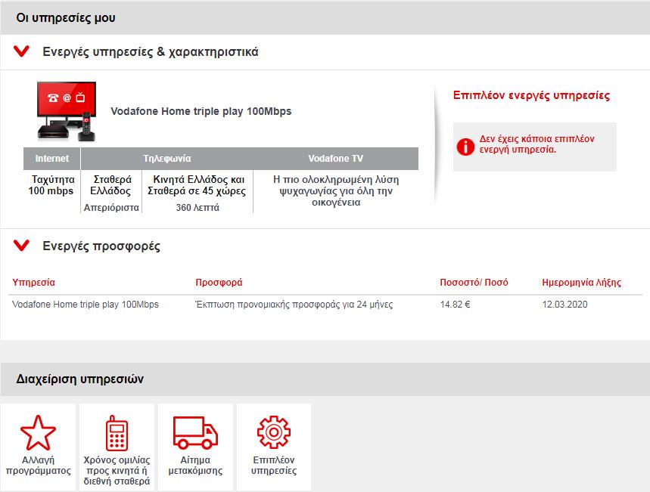The height and width of the screenshot is (492, 650).
Task: Click the Ποσοστό/ Ποσό column header
Action: pyautogui.click(x=474, y=283)
